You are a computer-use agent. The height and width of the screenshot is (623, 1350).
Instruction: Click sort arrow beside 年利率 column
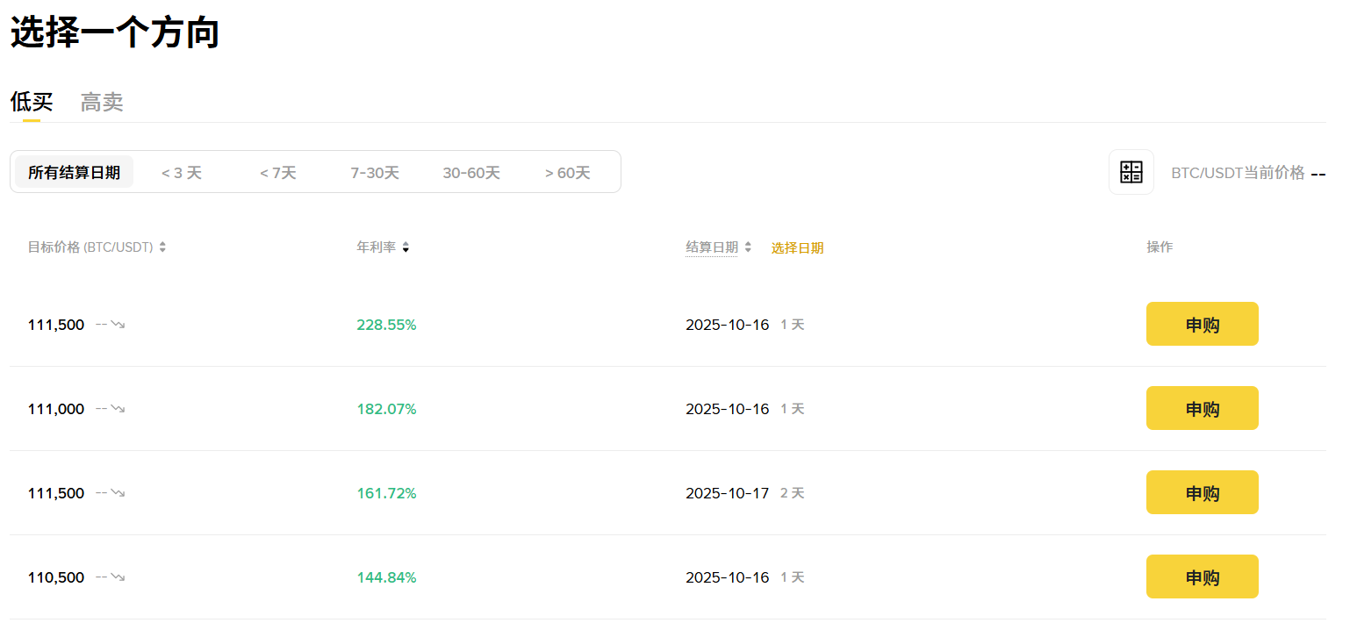click(x=406, y=247)
